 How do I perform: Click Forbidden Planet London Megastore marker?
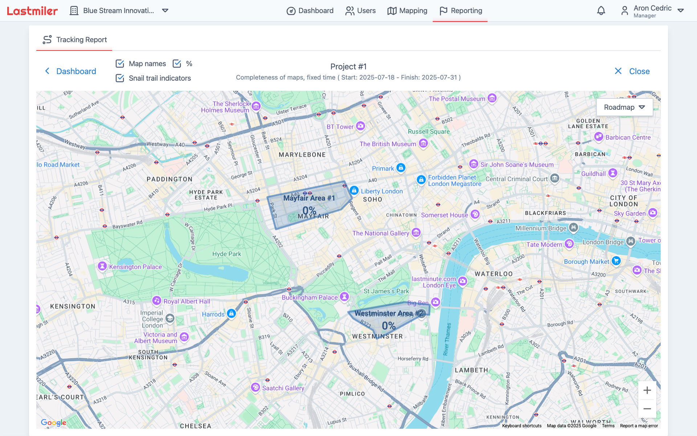(x=421, y=179)
